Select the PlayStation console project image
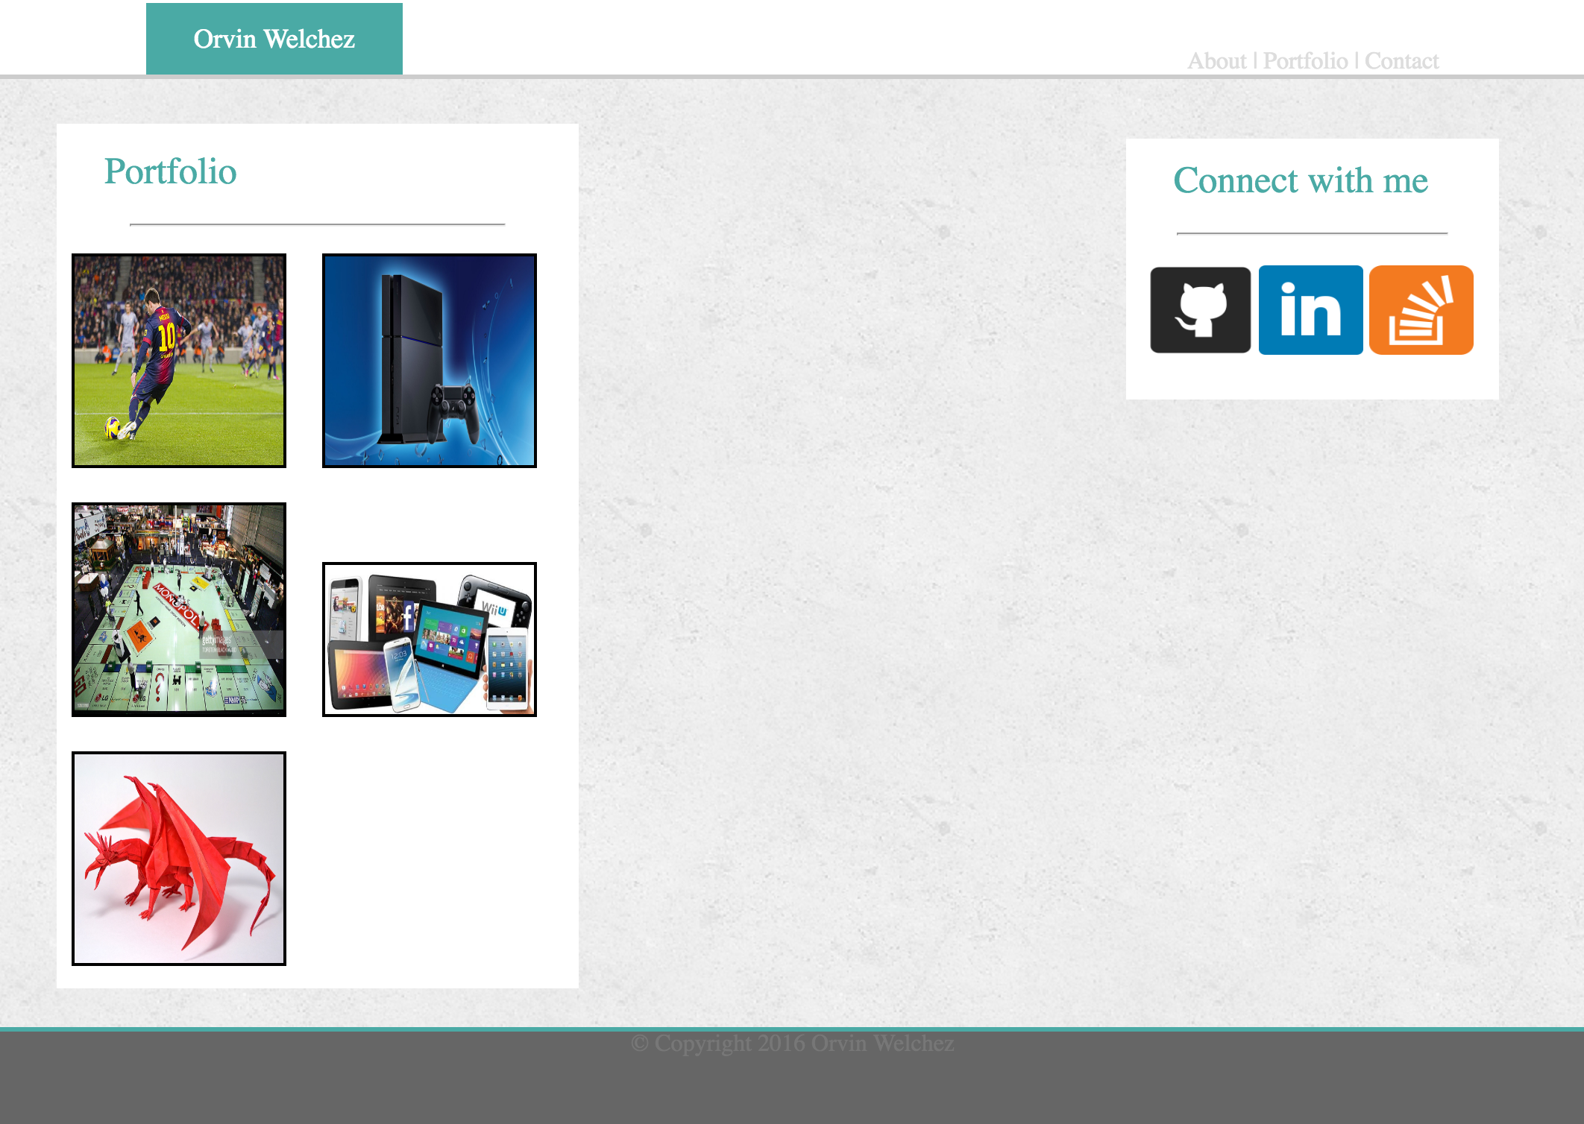The height and width of the screenshot is (1124, 1584). [x=430, y=361]
